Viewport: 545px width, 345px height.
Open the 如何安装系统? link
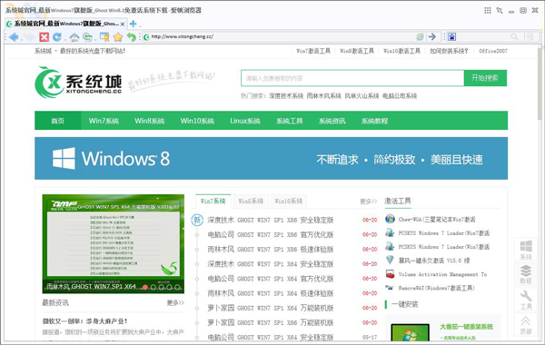[449, 51]
